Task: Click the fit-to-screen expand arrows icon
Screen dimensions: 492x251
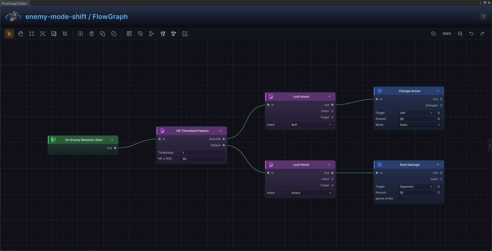Action: coord(32,34)
